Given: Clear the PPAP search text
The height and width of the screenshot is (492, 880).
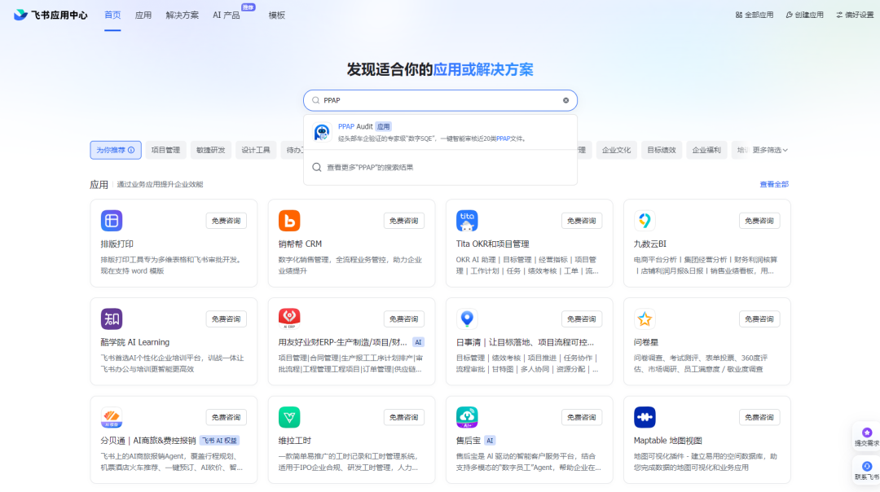Looking at the screenshot, I should pyautogui.click(x=565, y=100).
